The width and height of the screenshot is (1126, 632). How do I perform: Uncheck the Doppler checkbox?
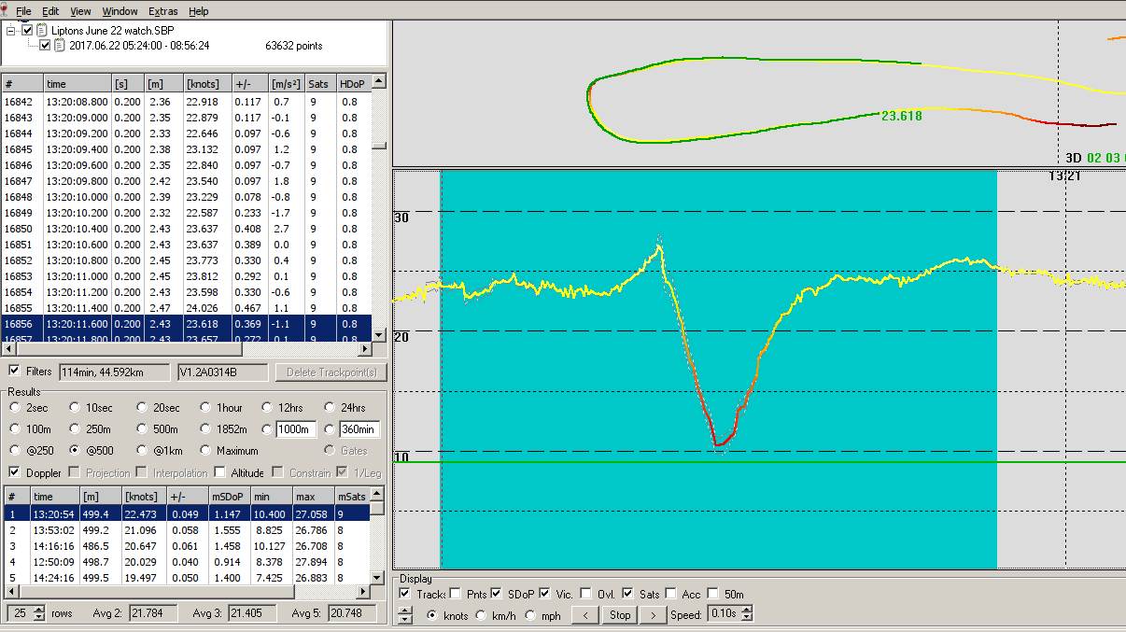coord(14,473)
